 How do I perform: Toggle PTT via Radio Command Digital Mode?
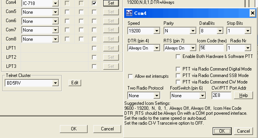click(178, 69)
